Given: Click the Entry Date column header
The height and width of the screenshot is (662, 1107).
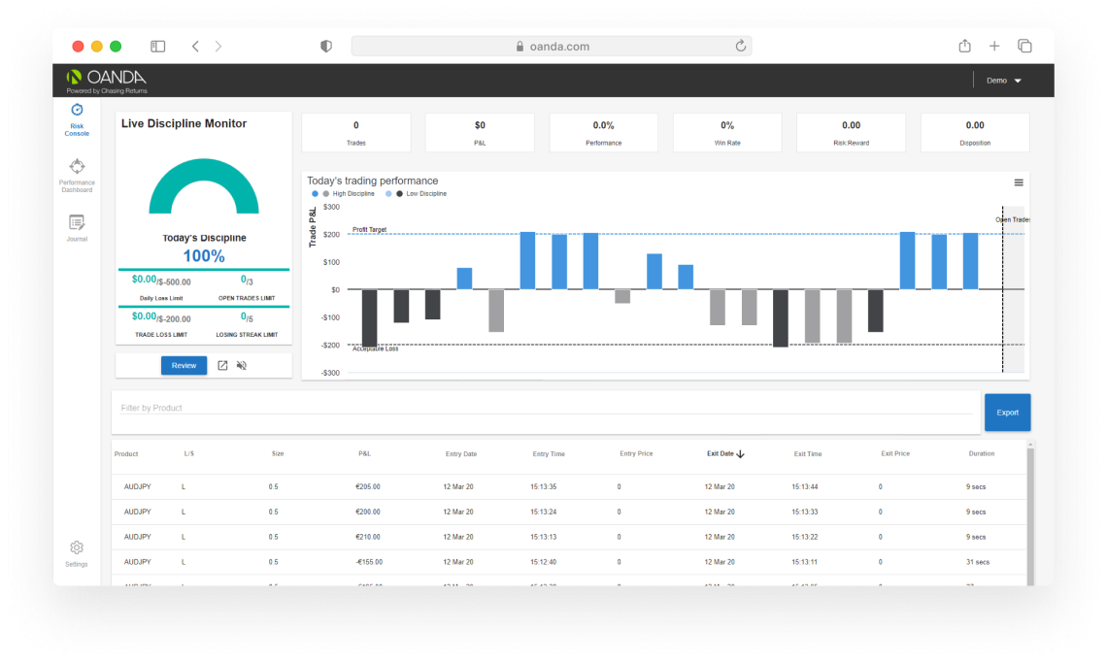Looking at the screenshot, I should tap(459, 454).
